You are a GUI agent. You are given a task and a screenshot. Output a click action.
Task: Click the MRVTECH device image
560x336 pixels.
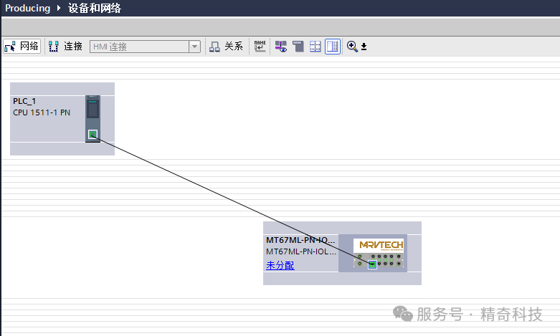coord(379,253)
